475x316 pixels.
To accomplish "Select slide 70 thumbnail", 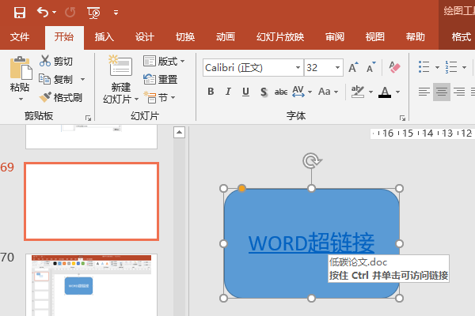I will point(91,284).
